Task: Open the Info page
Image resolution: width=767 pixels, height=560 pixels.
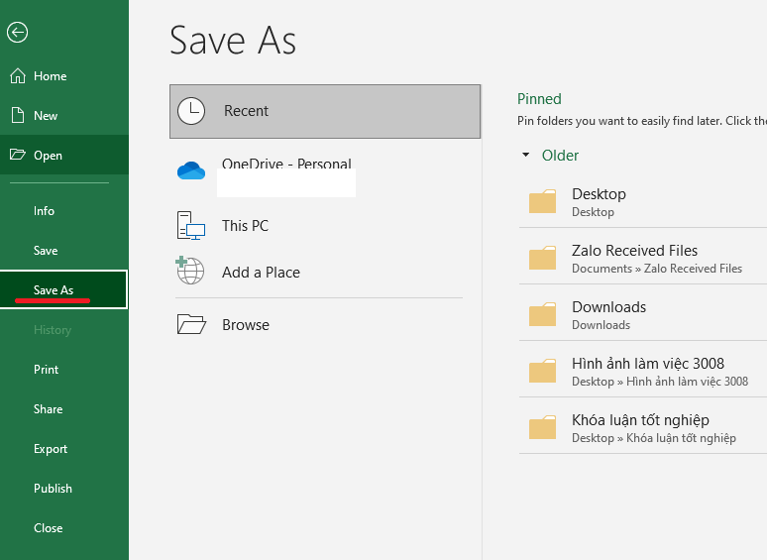Action: coord(64,211)
